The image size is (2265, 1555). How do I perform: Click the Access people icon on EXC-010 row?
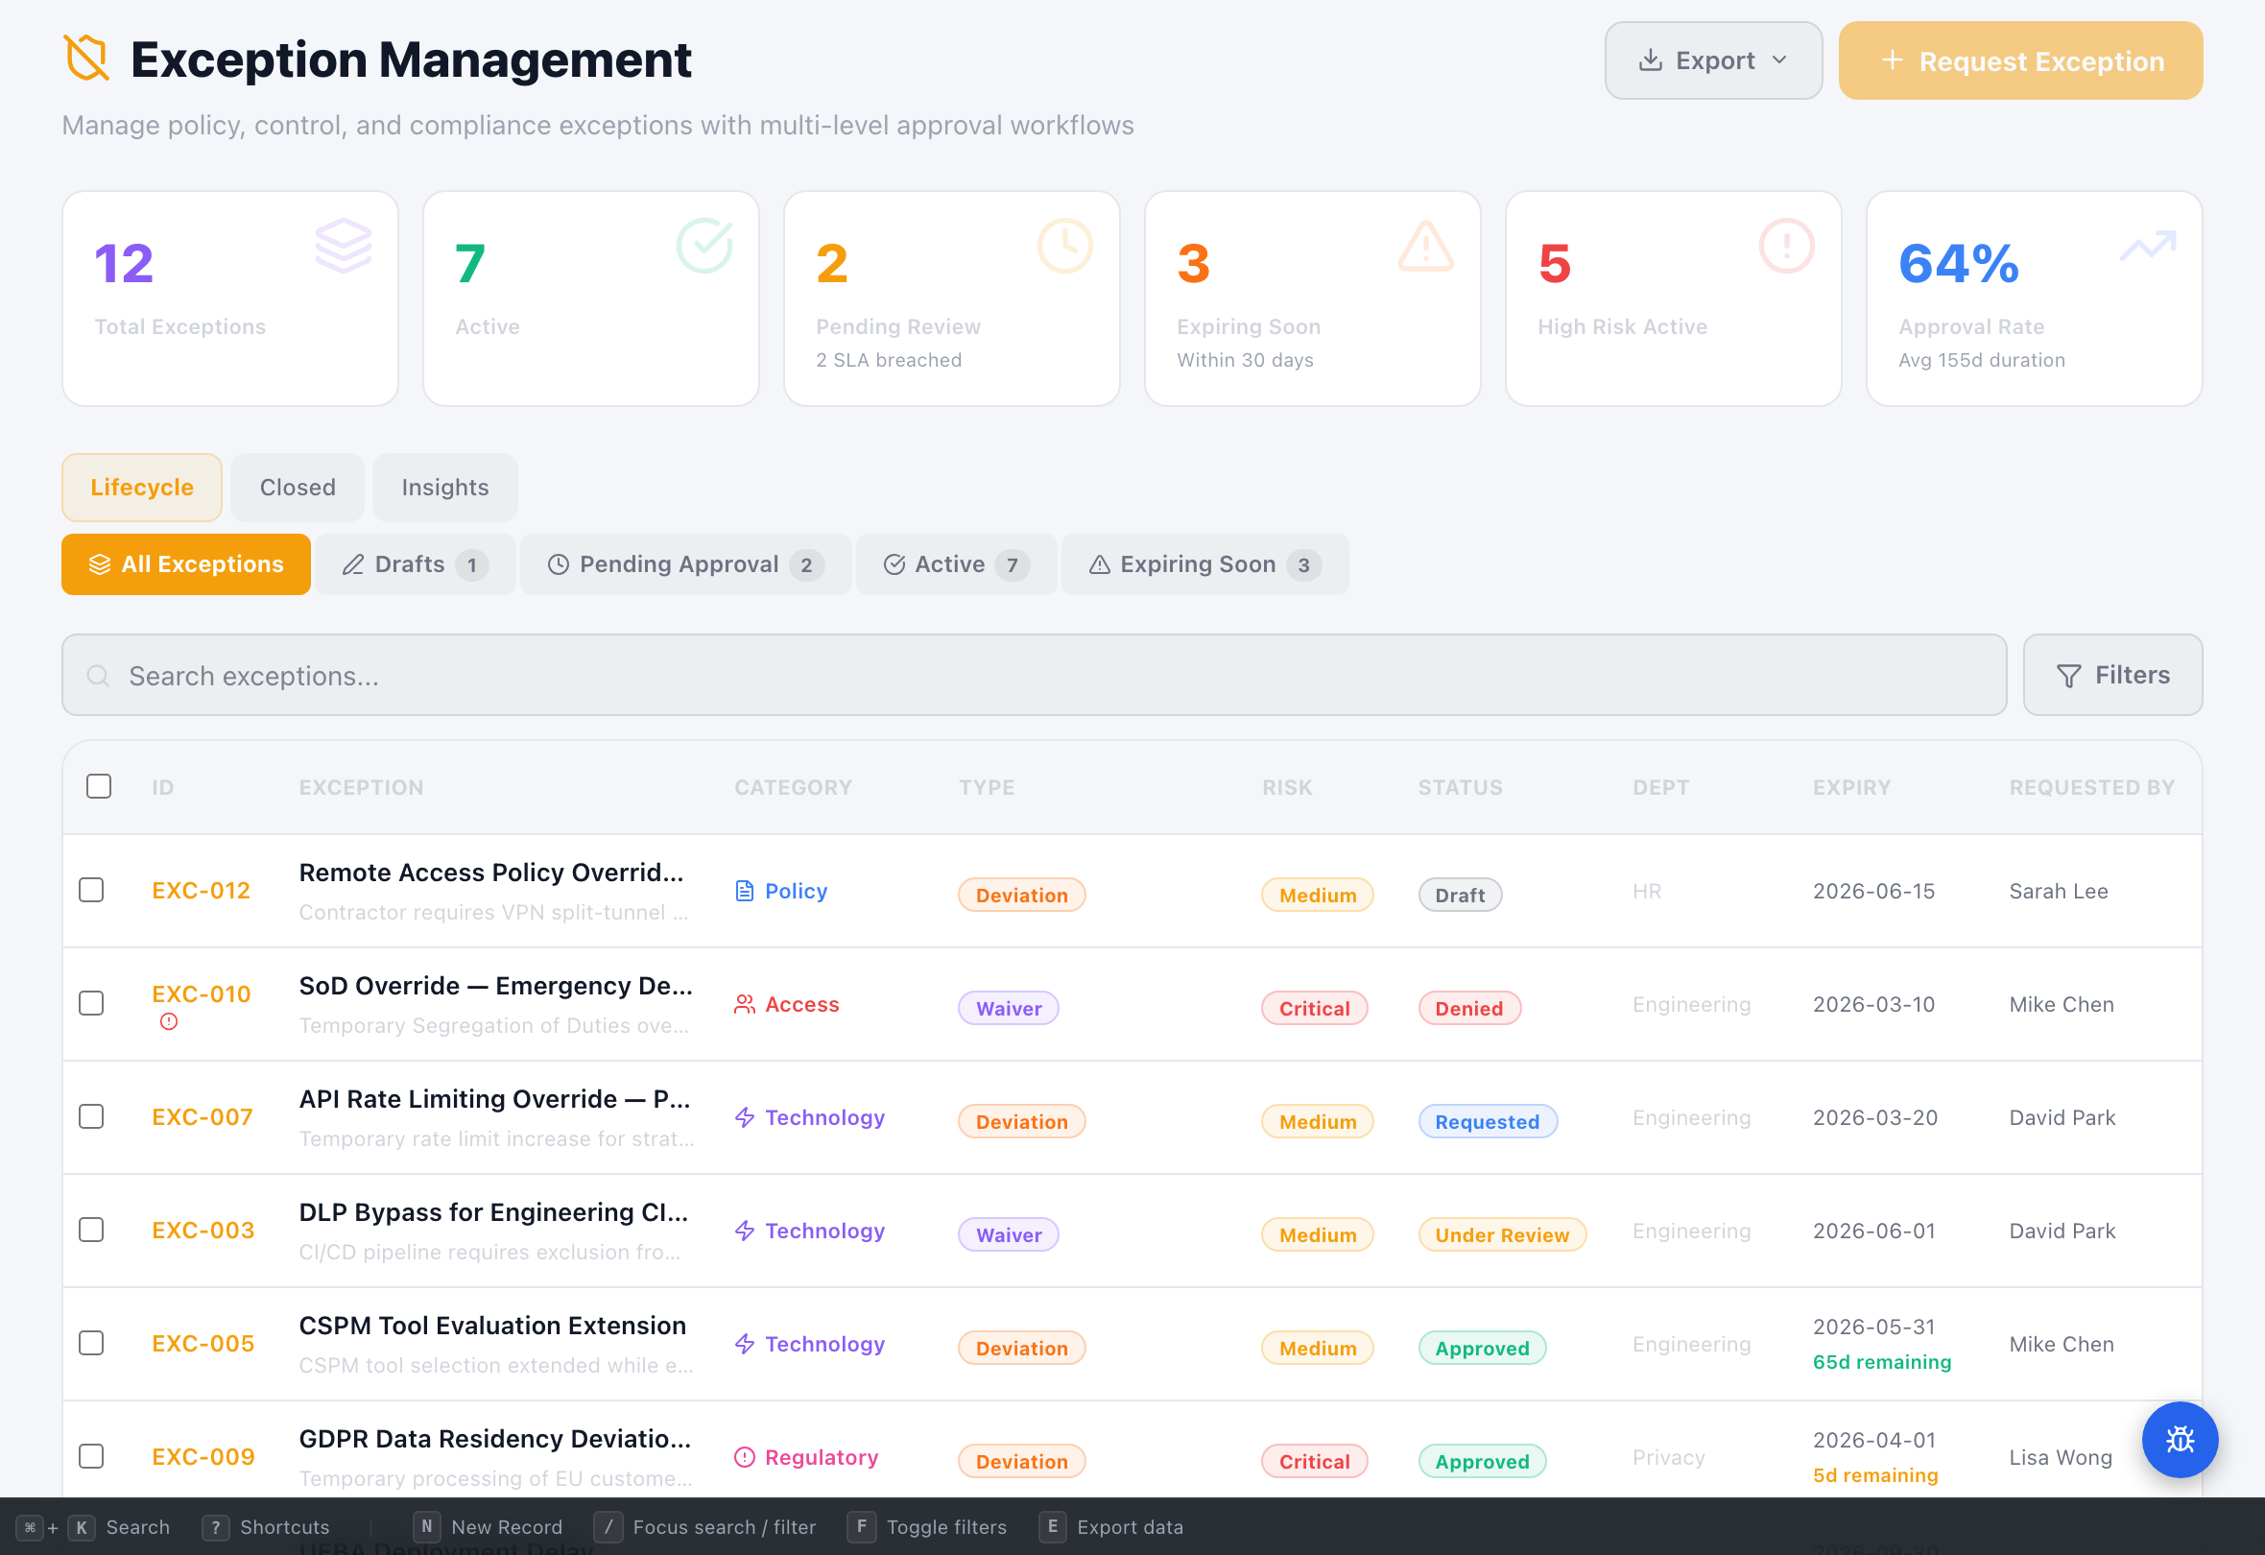pyautogui.click(x=744, y=1003)
